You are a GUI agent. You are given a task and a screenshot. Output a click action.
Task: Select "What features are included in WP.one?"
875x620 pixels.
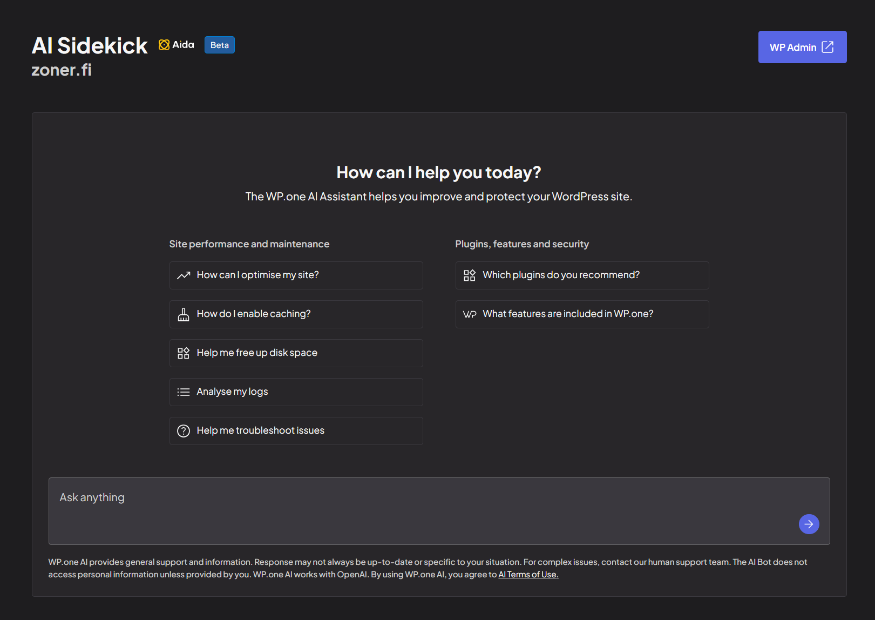tap(582, 314)
